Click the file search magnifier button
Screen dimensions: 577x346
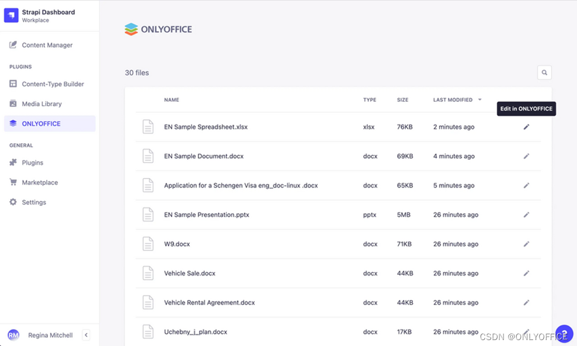544,72
